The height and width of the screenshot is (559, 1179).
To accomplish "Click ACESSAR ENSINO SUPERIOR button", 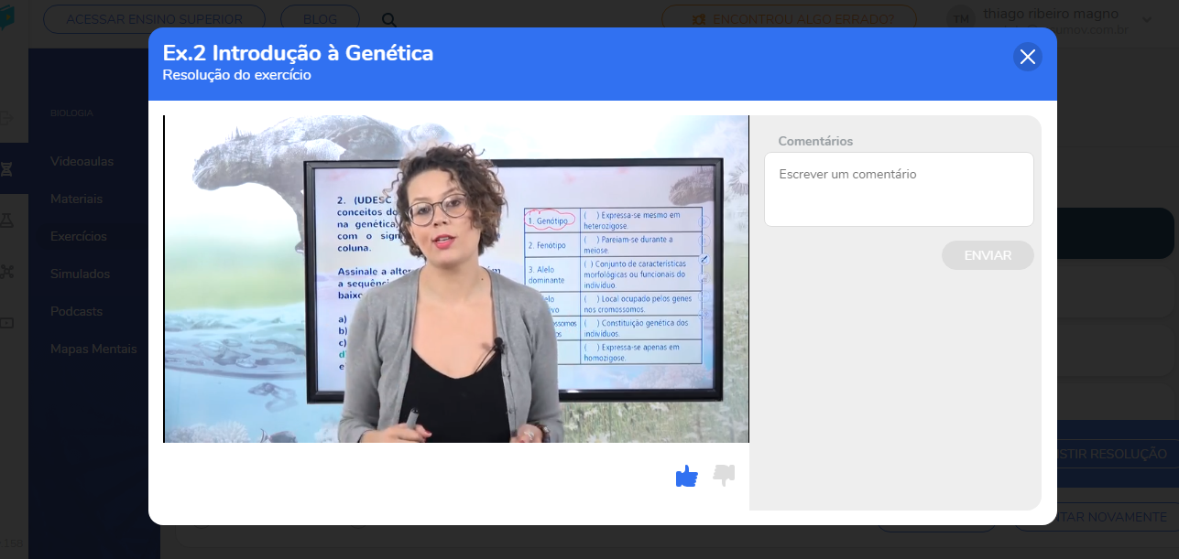I will (154, 19).
